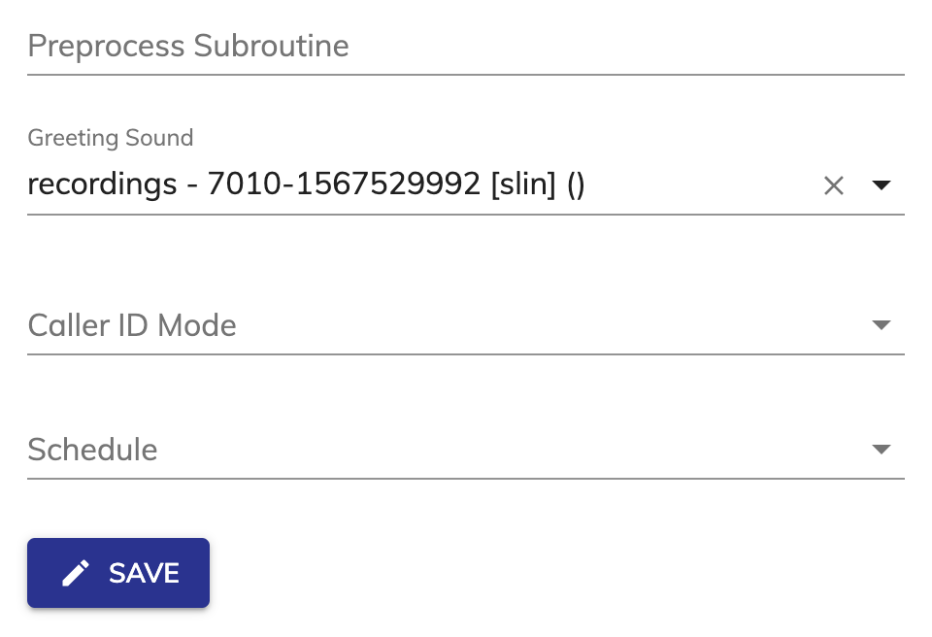Select the Caller ID Mode field label
This screenshot has height=637, width=932.
(x=132, y=325)
